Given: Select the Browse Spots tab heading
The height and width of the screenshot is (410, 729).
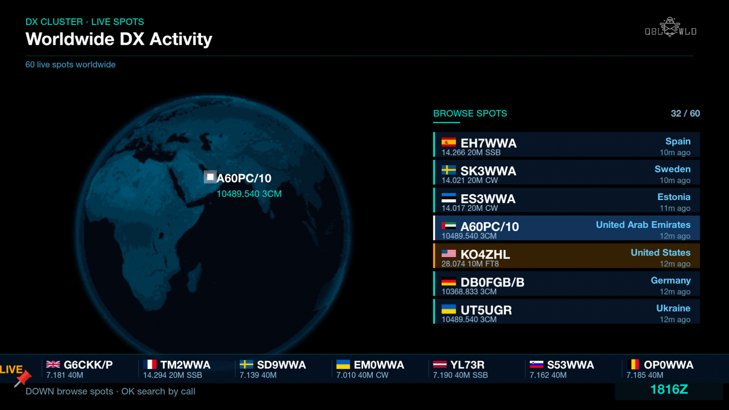Looking at the screenshot, I should [470, 114].
